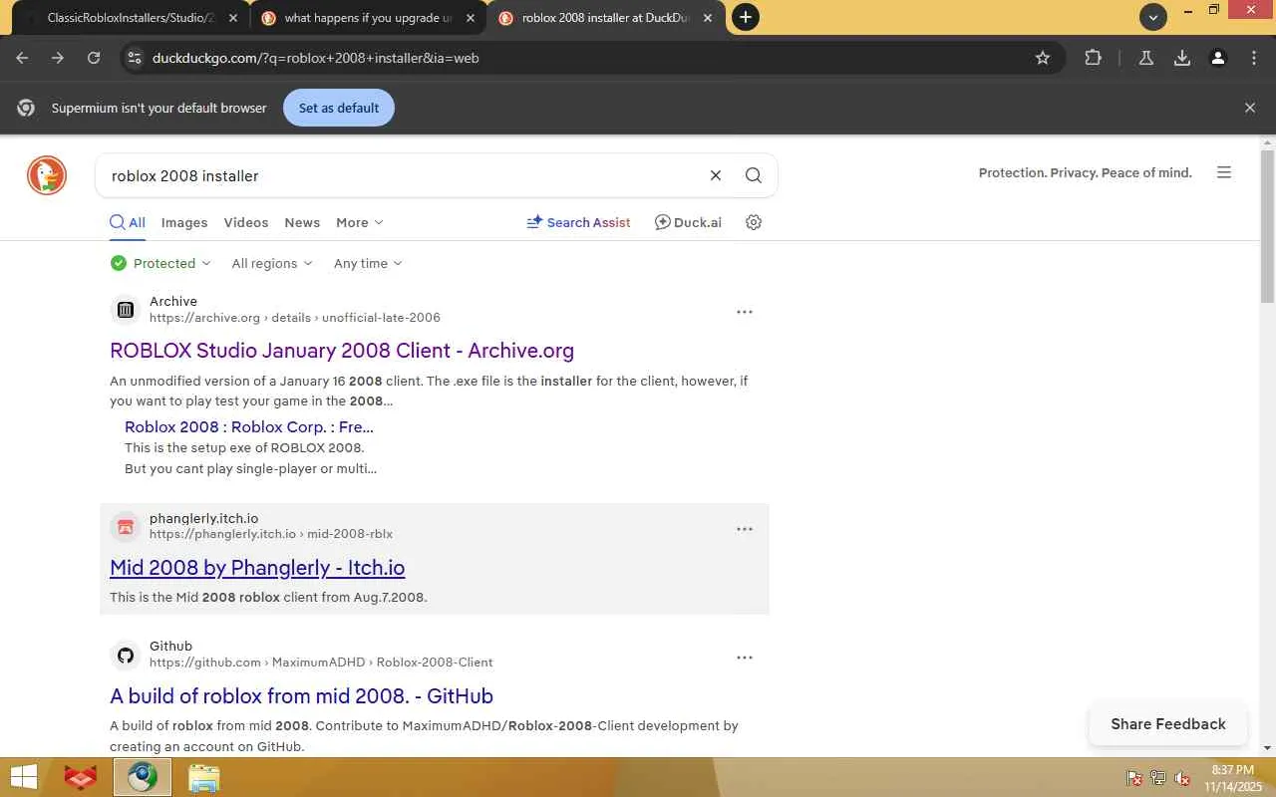
Task: Switch to 'what happens if you upgrade' tab
Action: click(x=368, y=18)
